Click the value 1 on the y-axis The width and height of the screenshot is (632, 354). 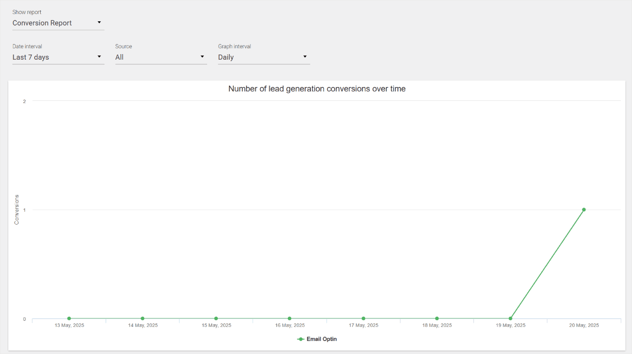tap(24, 210)
